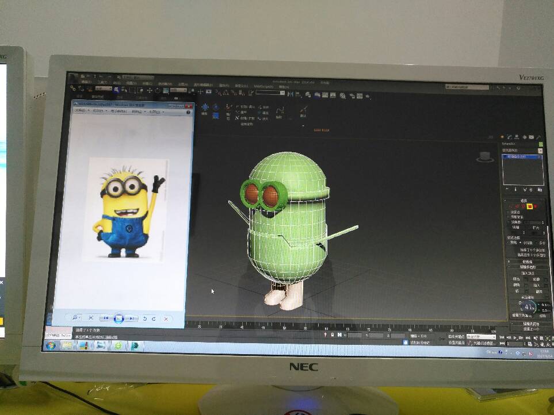Click the 扩大 selection button

(x=536, y=228)
